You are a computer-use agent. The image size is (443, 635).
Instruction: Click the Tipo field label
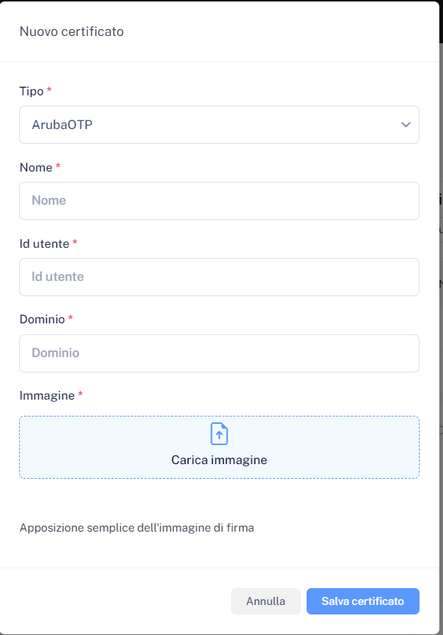point(32,91)
